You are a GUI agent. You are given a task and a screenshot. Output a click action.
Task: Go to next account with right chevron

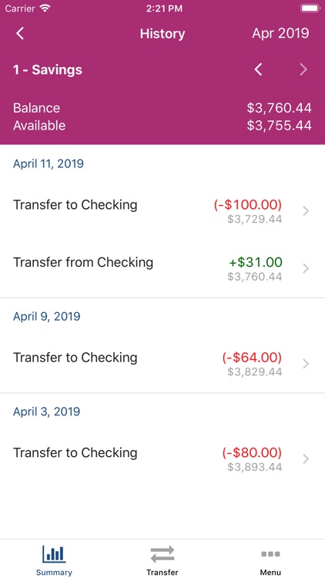coord(303,69)
